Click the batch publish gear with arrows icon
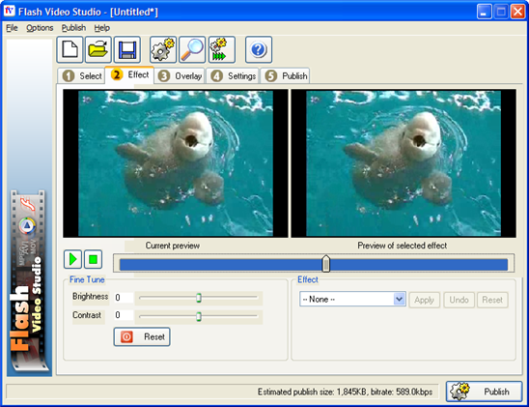The width and height of the screenshot is (529, 407). [x=222, y=50]
